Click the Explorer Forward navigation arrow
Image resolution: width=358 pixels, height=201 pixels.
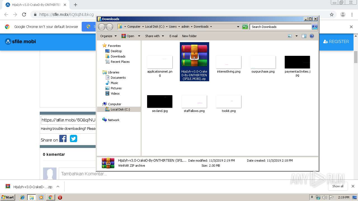pos(109,27)
